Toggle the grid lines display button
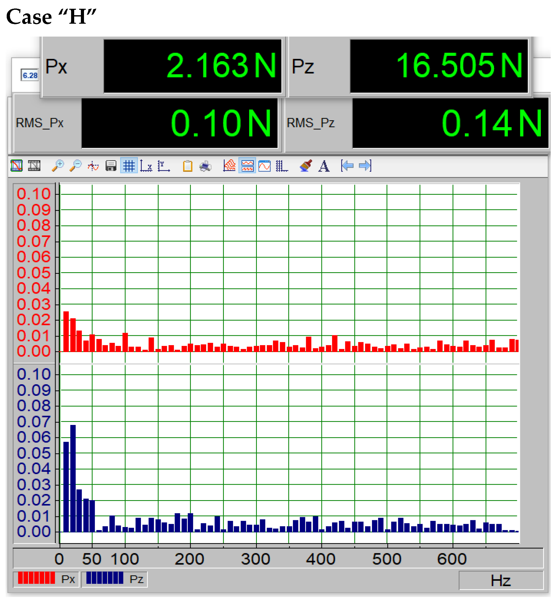The width and height of the screenshot is (560, 606). 129,166
